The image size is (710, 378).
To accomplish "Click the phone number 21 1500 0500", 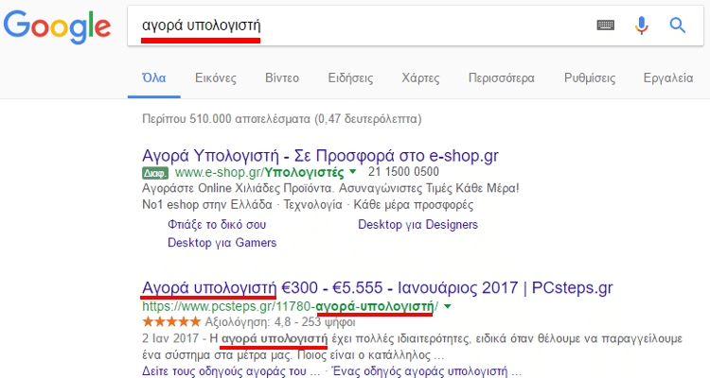I will coord(403,172).
